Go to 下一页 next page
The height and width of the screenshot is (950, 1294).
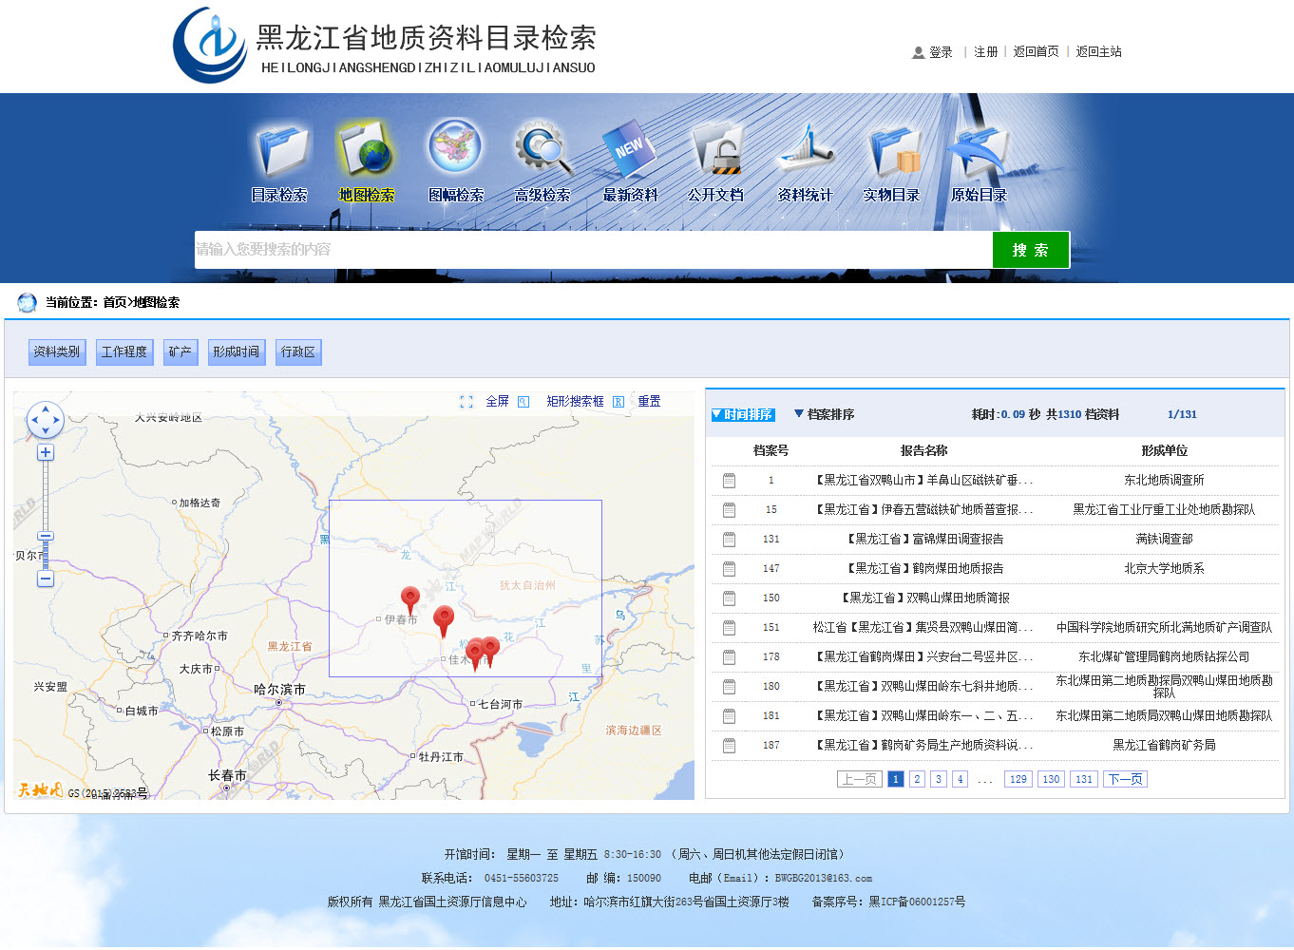click(x=1125, y=780)
